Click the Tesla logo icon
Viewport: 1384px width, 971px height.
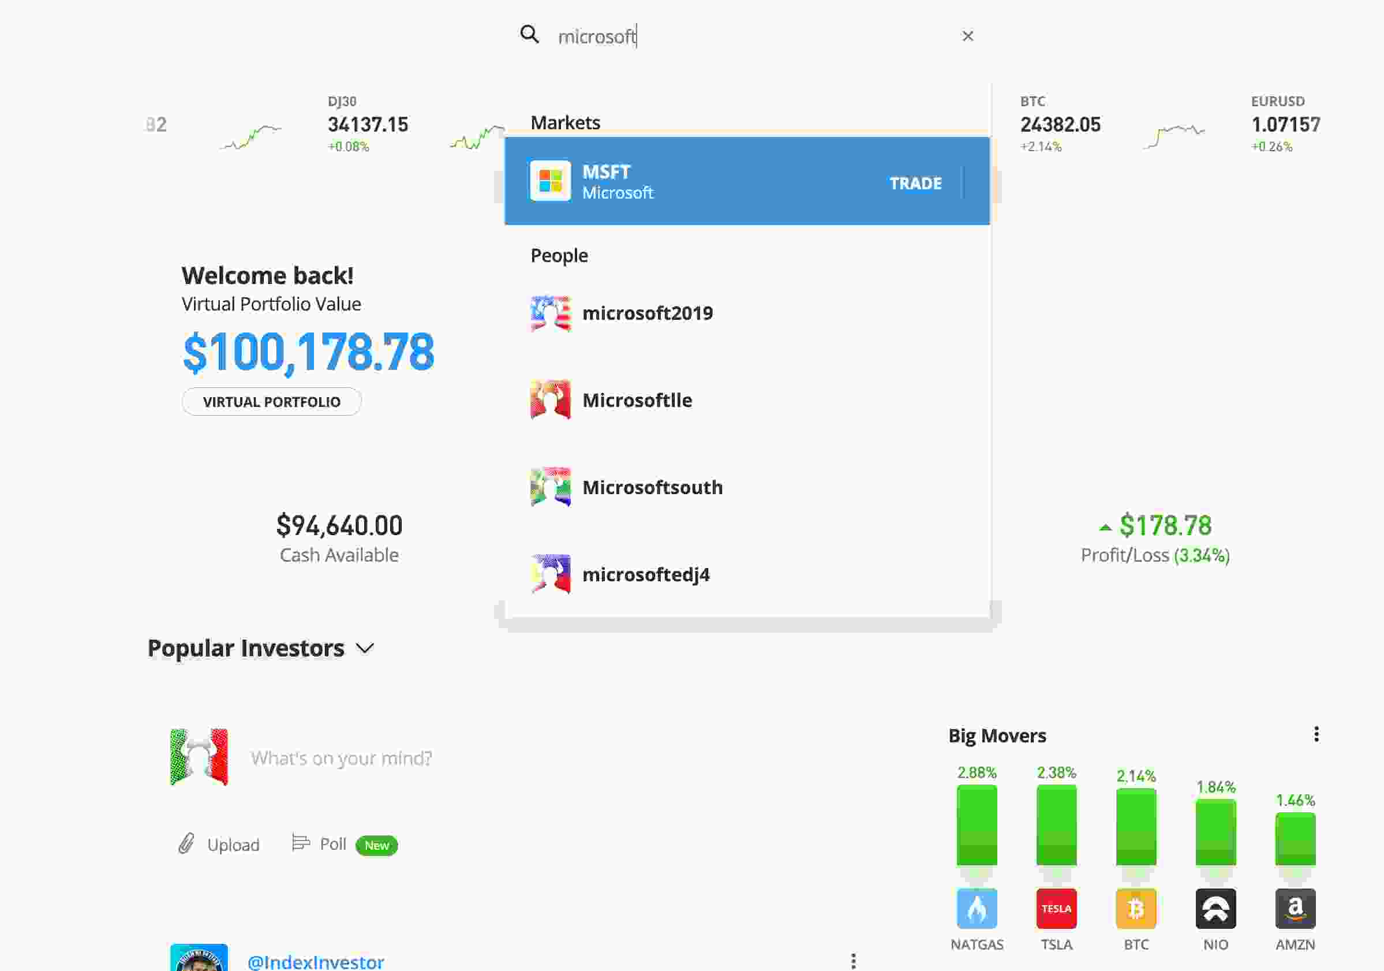pyautogui.click(x=1056, y=908)
